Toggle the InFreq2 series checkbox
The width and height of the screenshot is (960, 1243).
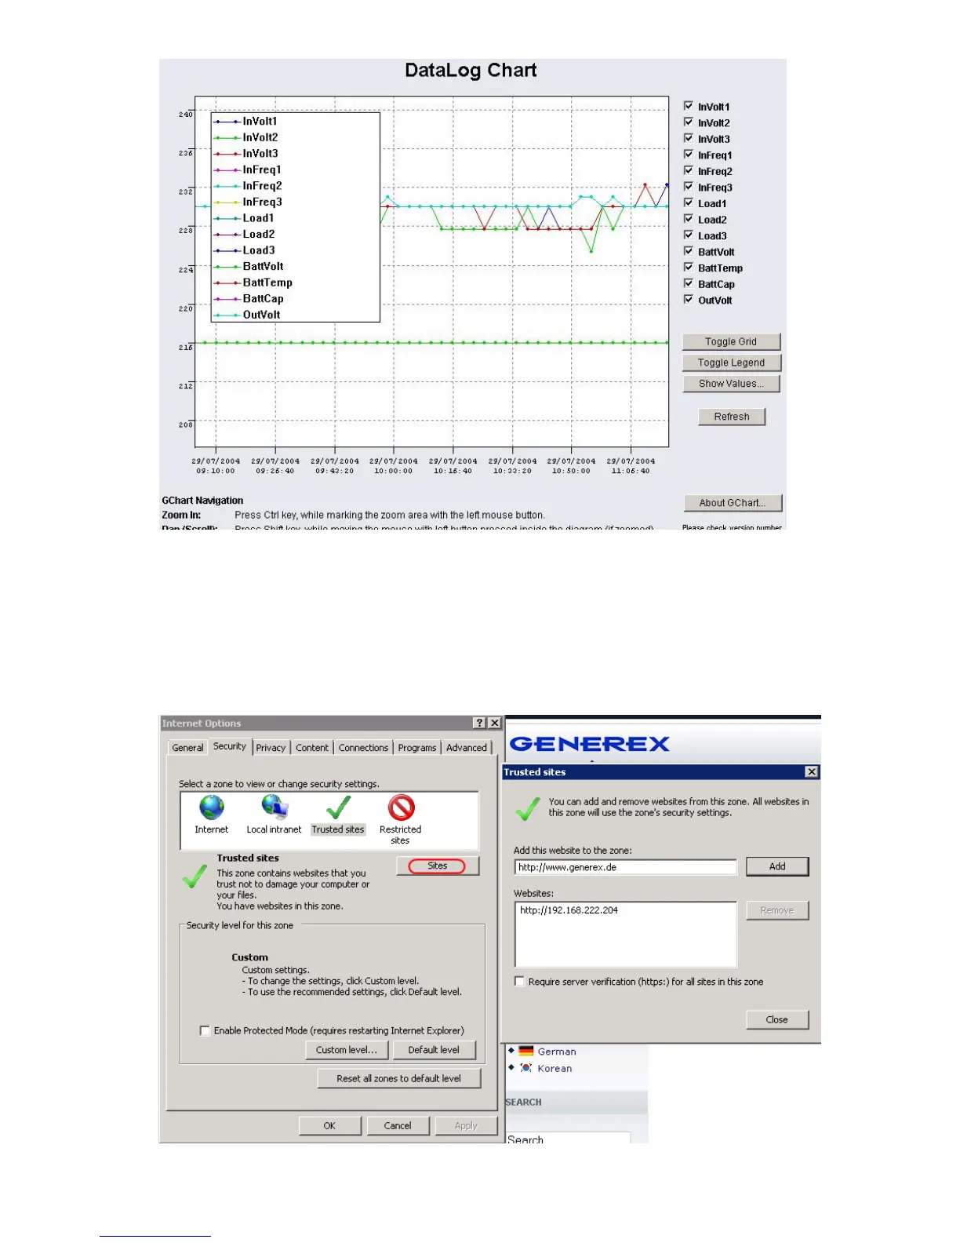point(689,170)
